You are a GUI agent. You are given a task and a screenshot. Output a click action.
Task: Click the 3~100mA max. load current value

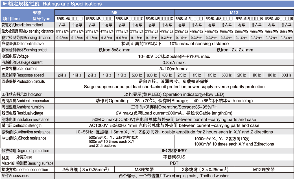coord(174,69)
